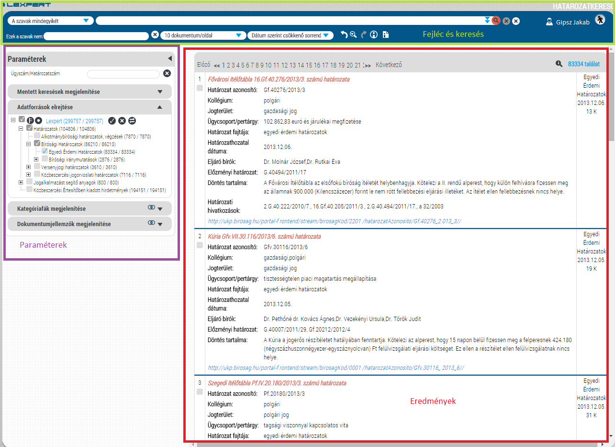Image resolution: width=615 pixels, height=447 pixels.
Task: Go to results page 21
Action: tap(358, 65)
